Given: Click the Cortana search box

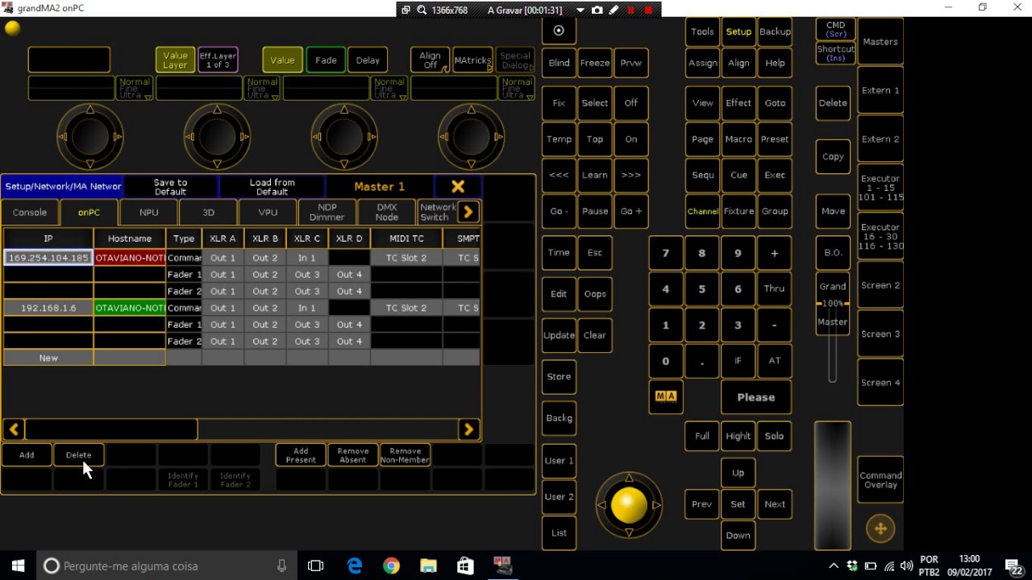Looking at the screenshot, I should [166, 565].
